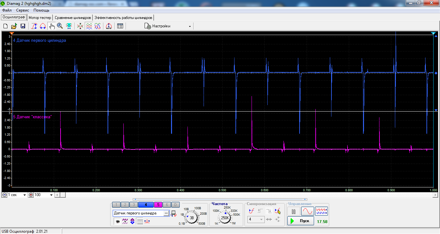Click the overlay channels waveform icon

81,26
